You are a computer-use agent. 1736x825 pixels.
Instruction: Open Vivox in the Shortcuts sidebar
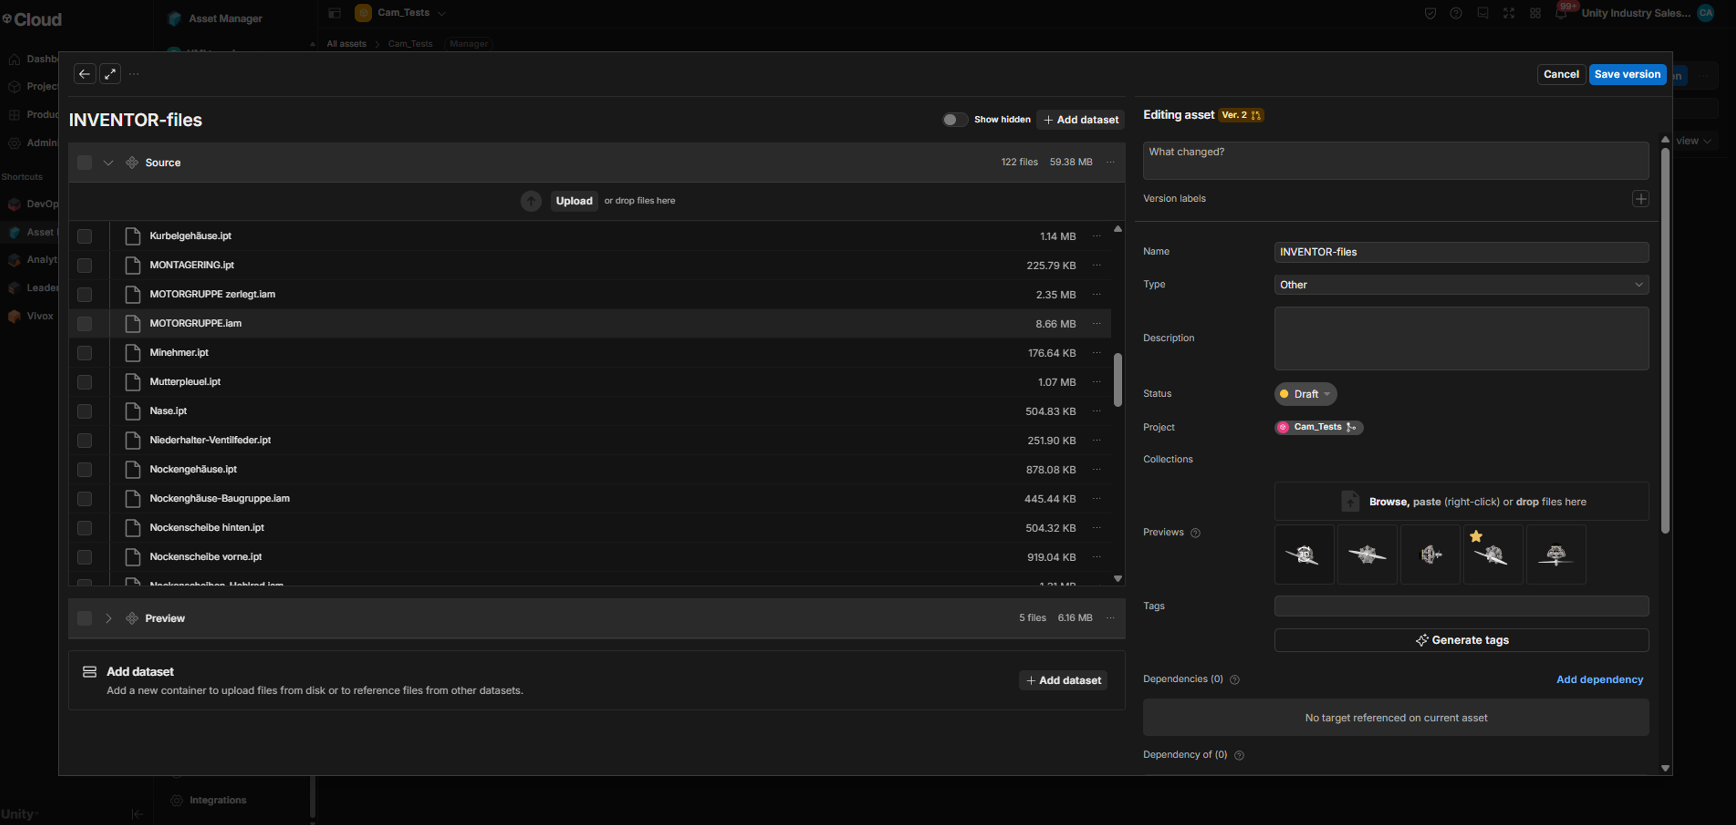(x=40, y=316)
